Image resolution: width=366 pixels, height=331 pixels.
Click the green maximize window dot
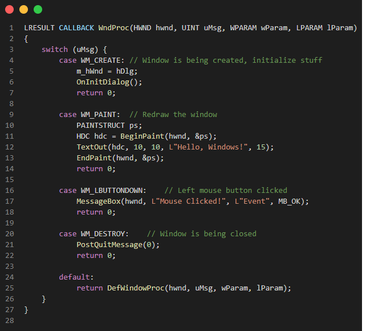pyautogui.click(x=38, y=9)
